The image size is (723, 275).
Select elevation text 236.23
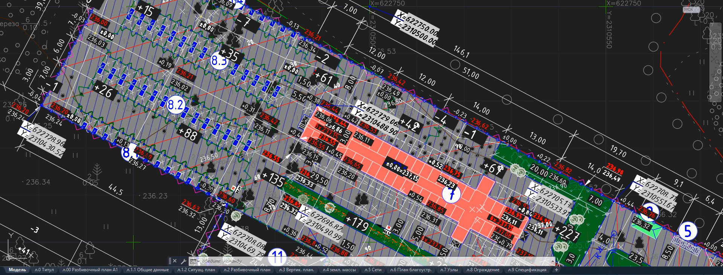(x=155, y=196)
